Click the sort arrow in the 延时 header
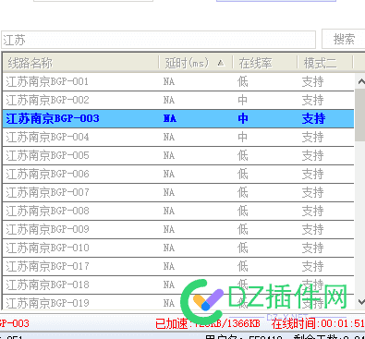 (x=221, y=63)
